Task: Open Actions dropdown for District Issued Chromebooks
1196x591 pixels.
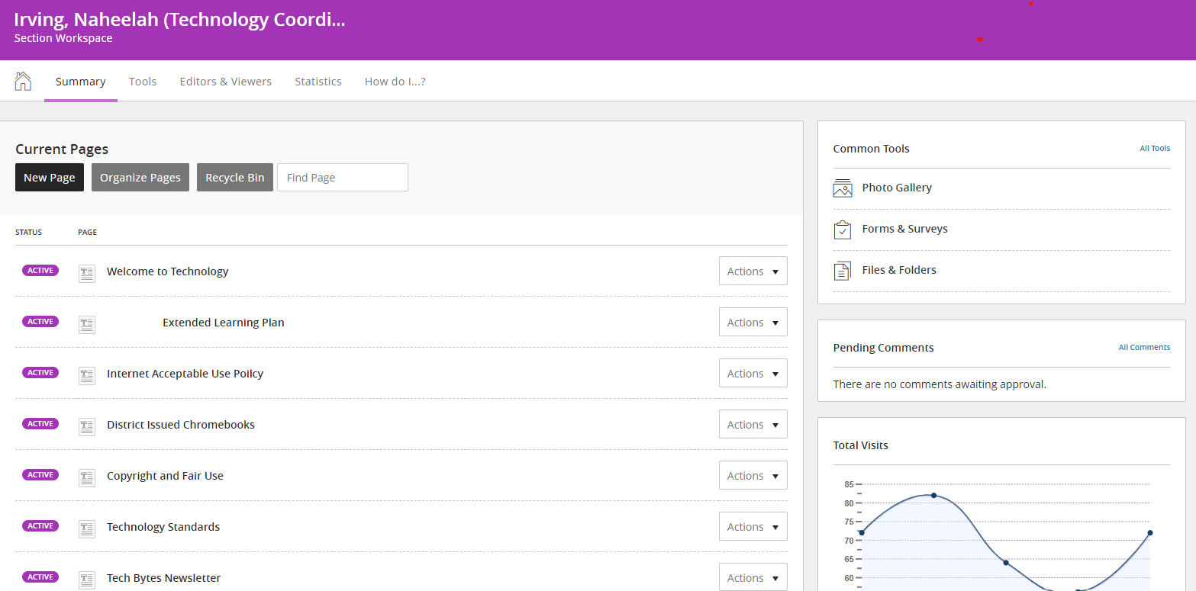Action: point(753,425)
